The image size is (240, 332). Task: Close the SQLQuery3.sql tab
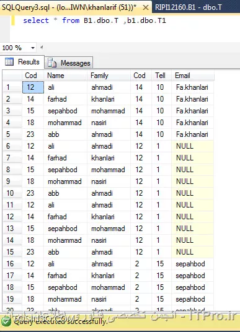pos(146,7)
